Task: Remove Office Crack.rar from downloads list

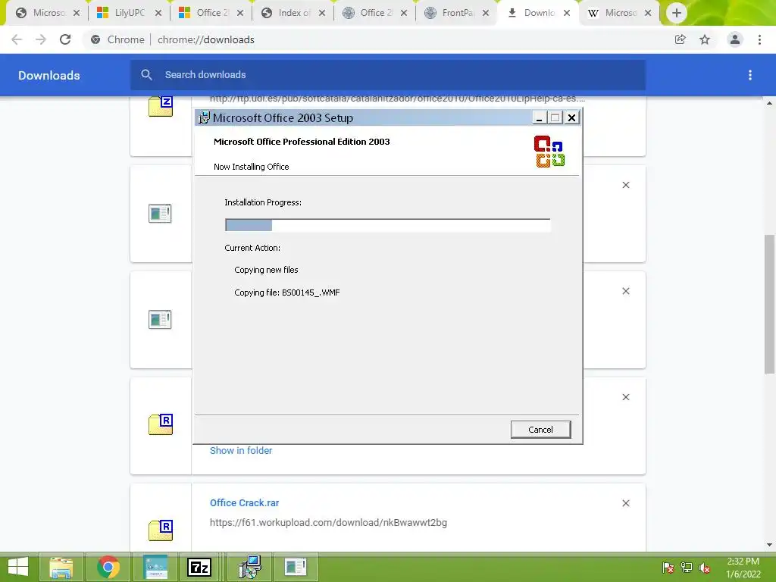Action: tap(625, 503)
